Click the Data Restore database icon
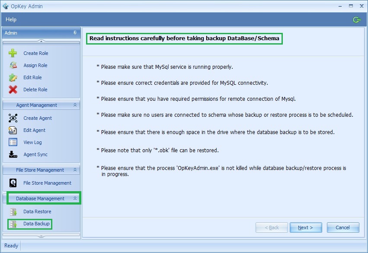The width and height of the screenshot is (368, 253). point(13,211)
